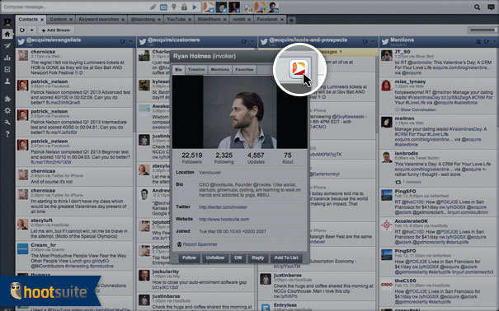Click the highlighted app plugin icon in profile popup
Viewport: 499px width, 311px height.
click(x=299, y=68)
